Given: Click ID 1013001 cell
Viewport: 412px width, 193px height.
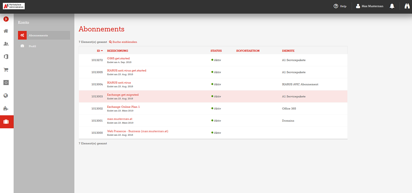Looking at the screenshot, I should (97, 121).
